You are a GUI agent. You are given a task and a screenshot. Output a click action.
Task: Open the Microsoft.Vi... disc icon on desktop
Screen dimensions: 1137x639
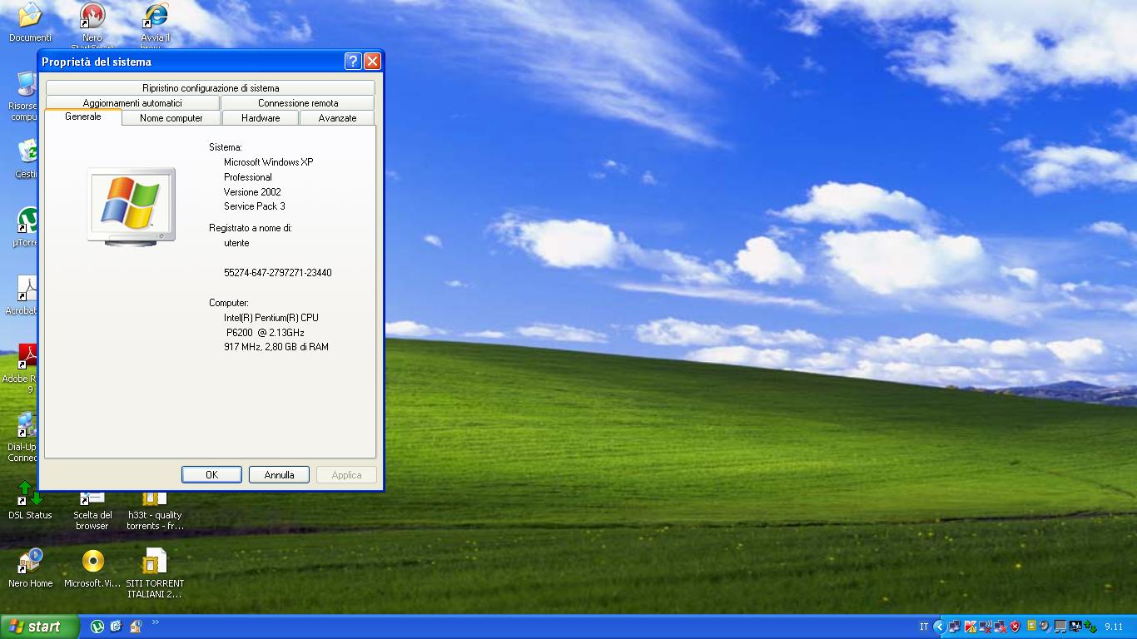tap(92, 569)
